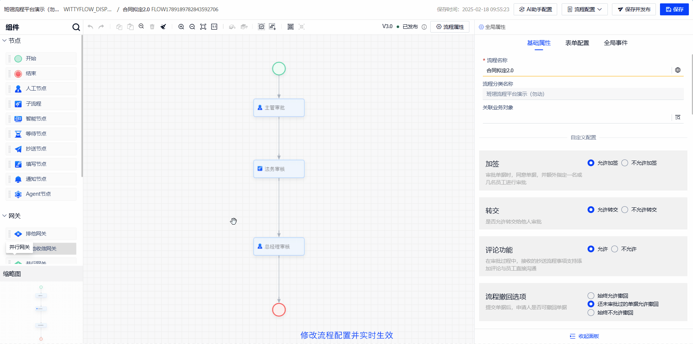The width and height of the screenshot is (693, 344).
Task: Click the 缩略图 minimap preview
Action: coord(41,313)
